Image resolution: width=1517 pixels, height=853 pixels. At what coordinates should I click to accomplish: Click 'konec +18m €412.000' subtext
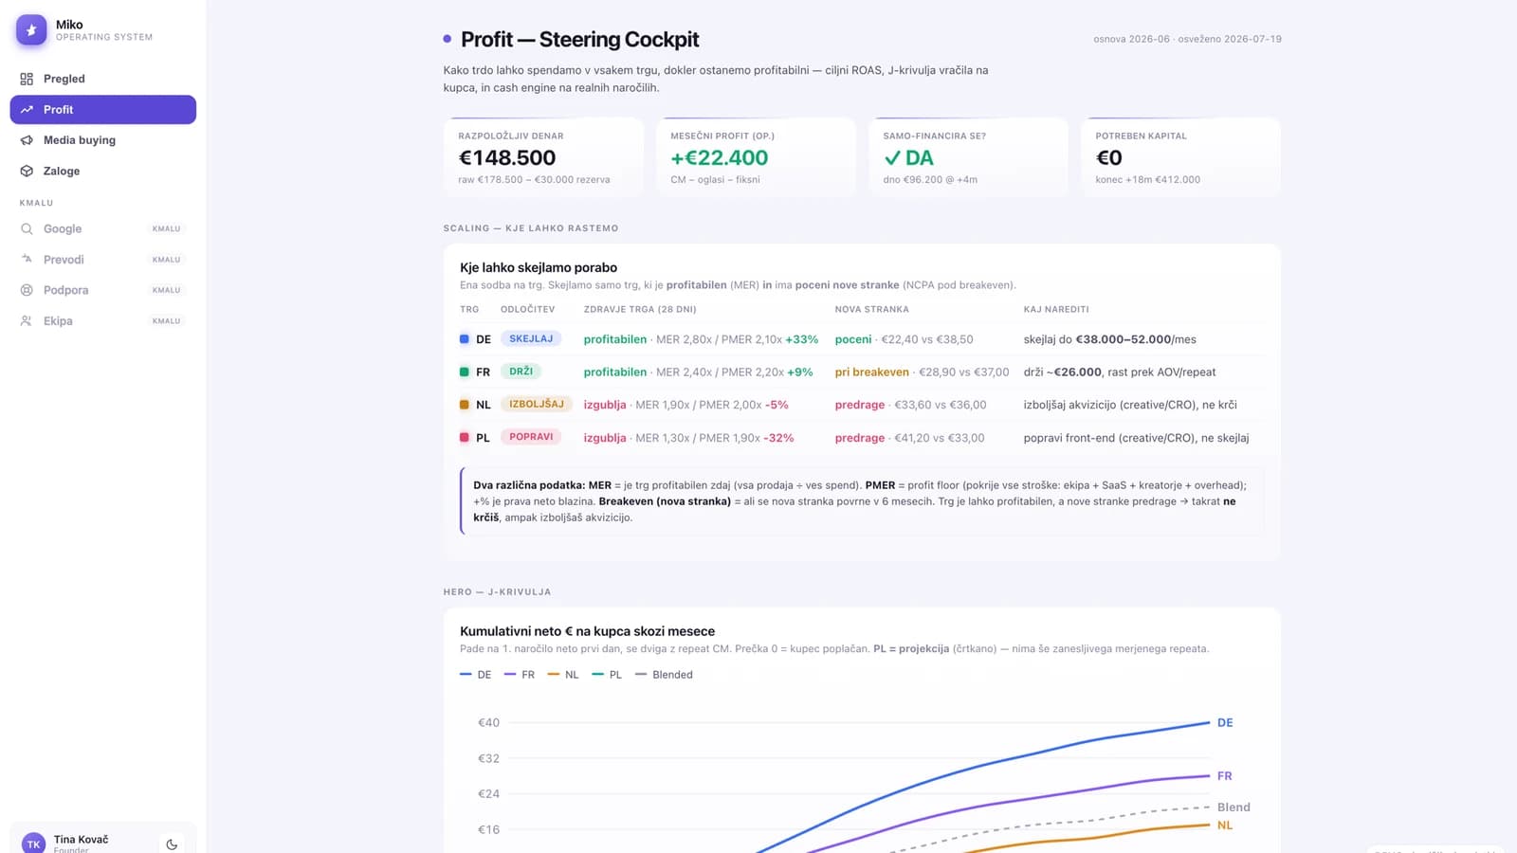[1148, 180]
